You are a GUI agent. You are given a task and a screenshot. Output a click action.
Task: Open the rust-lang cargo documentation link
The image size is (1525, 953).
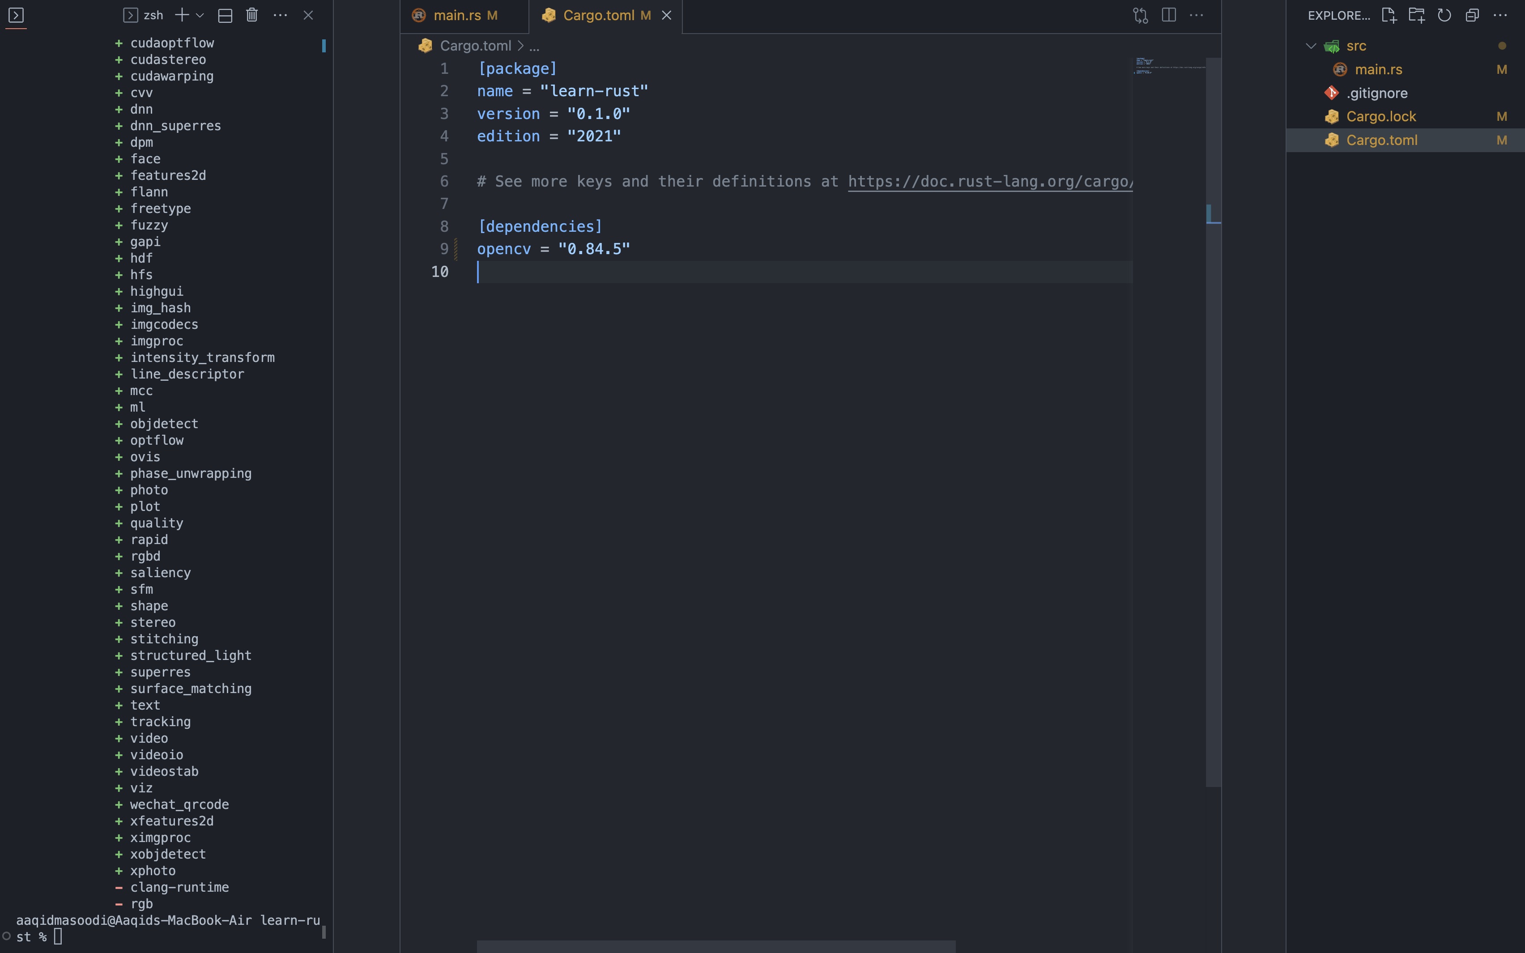point(989,182)
